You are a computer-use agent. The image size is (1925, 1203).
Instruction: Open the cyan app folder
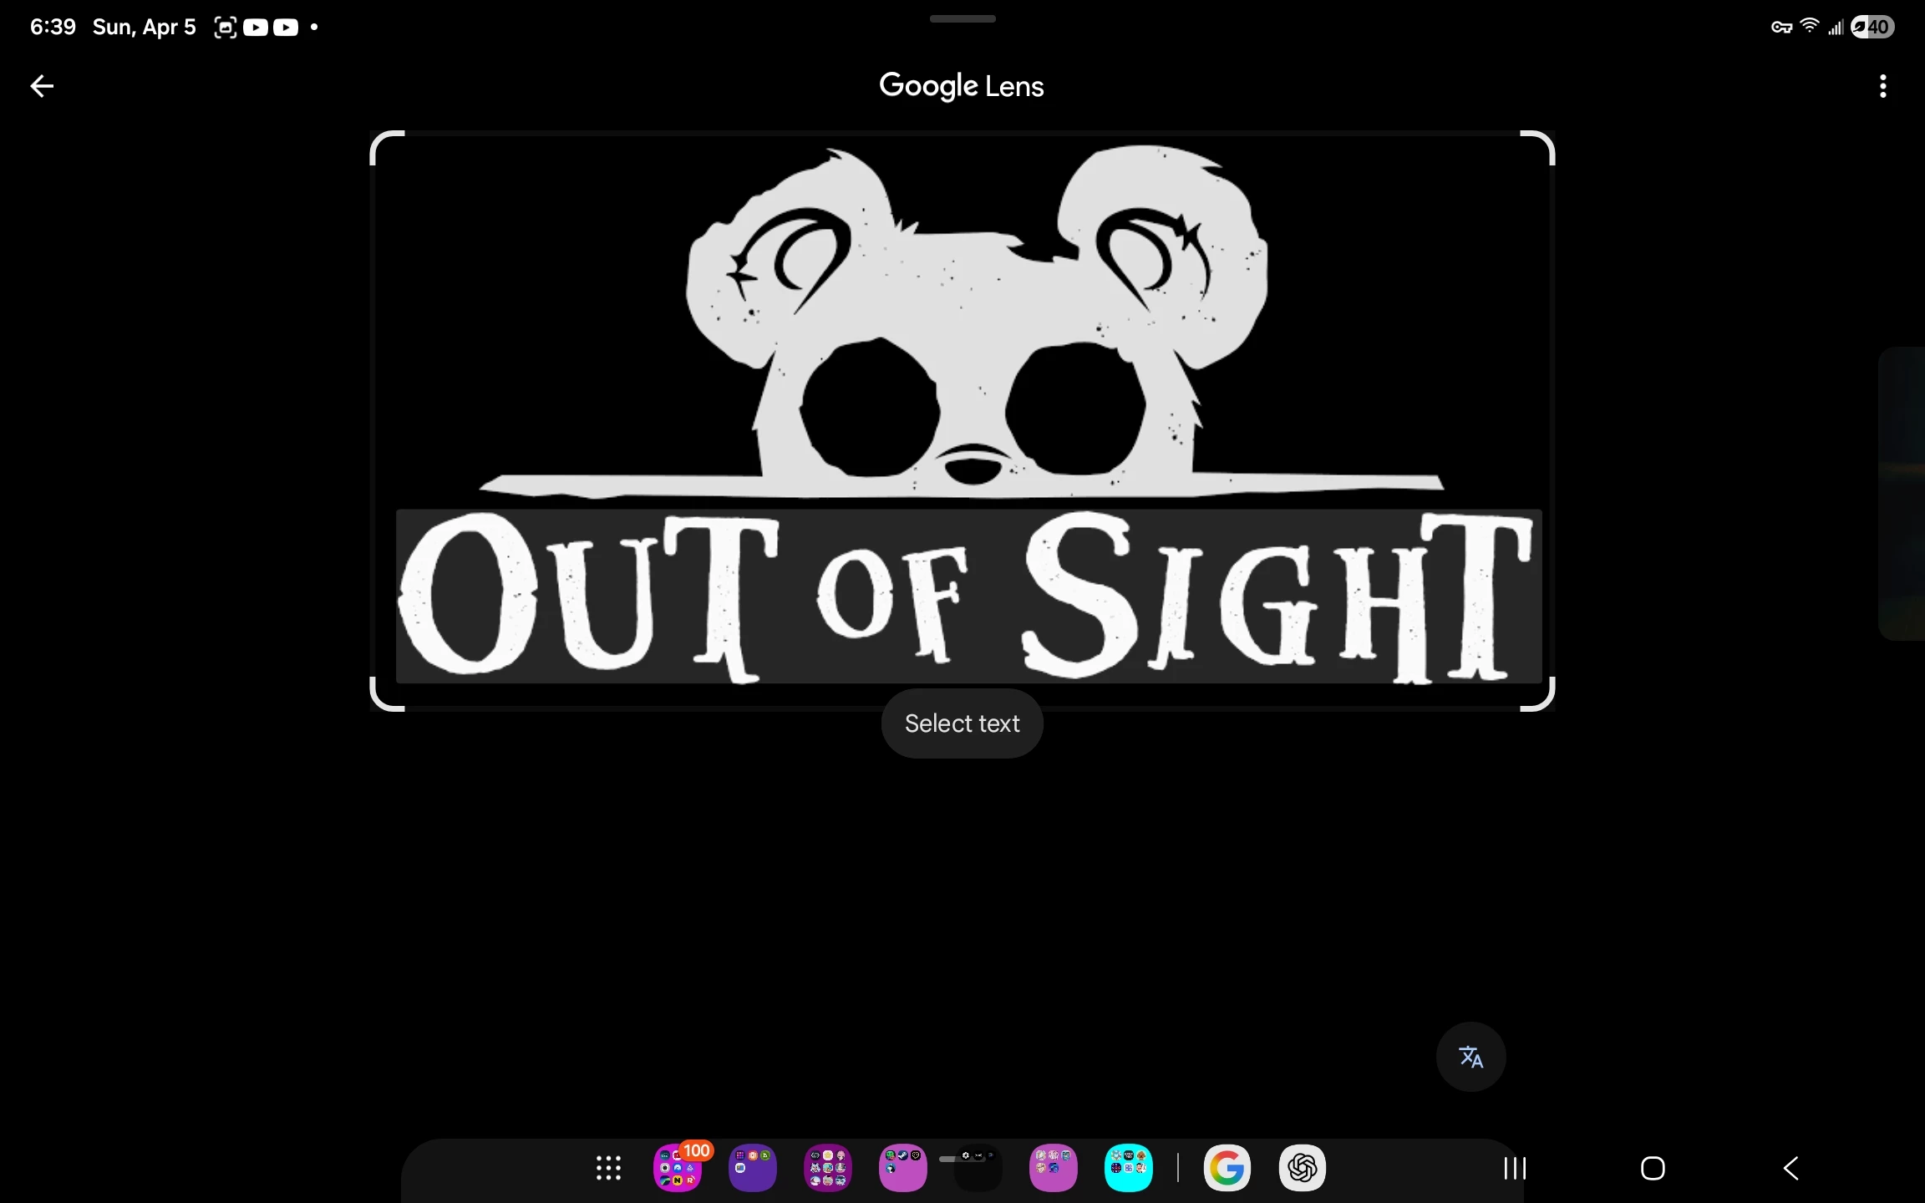(x=1128, y=1168)
